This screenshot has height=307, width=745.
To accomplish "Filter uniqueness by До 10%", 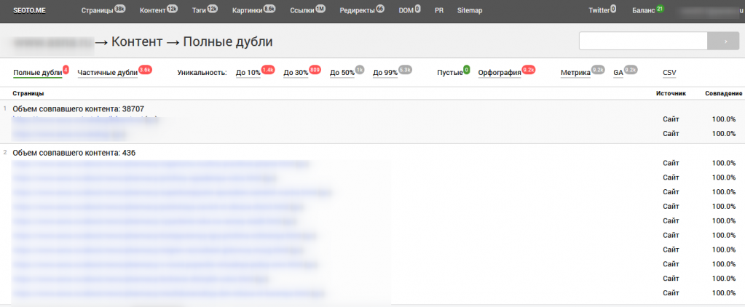I will pyautogui.click(x=248, y=73).
